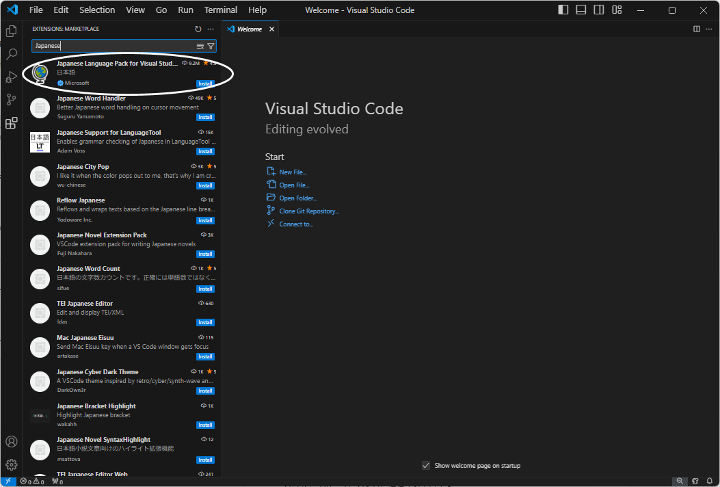Open the Manage gear icon

coord(12,464)
